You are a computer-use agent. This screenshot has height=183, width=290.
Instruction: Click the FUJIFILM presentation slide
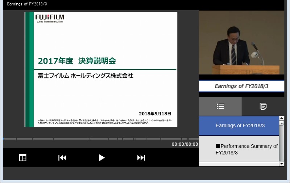point(101,69)
